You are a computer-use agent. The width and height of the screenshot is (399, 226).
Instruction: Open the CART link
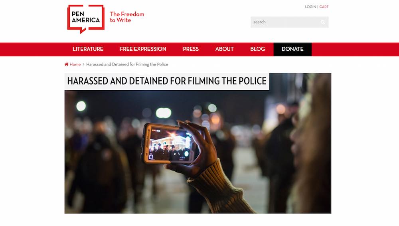pos(324,7)
